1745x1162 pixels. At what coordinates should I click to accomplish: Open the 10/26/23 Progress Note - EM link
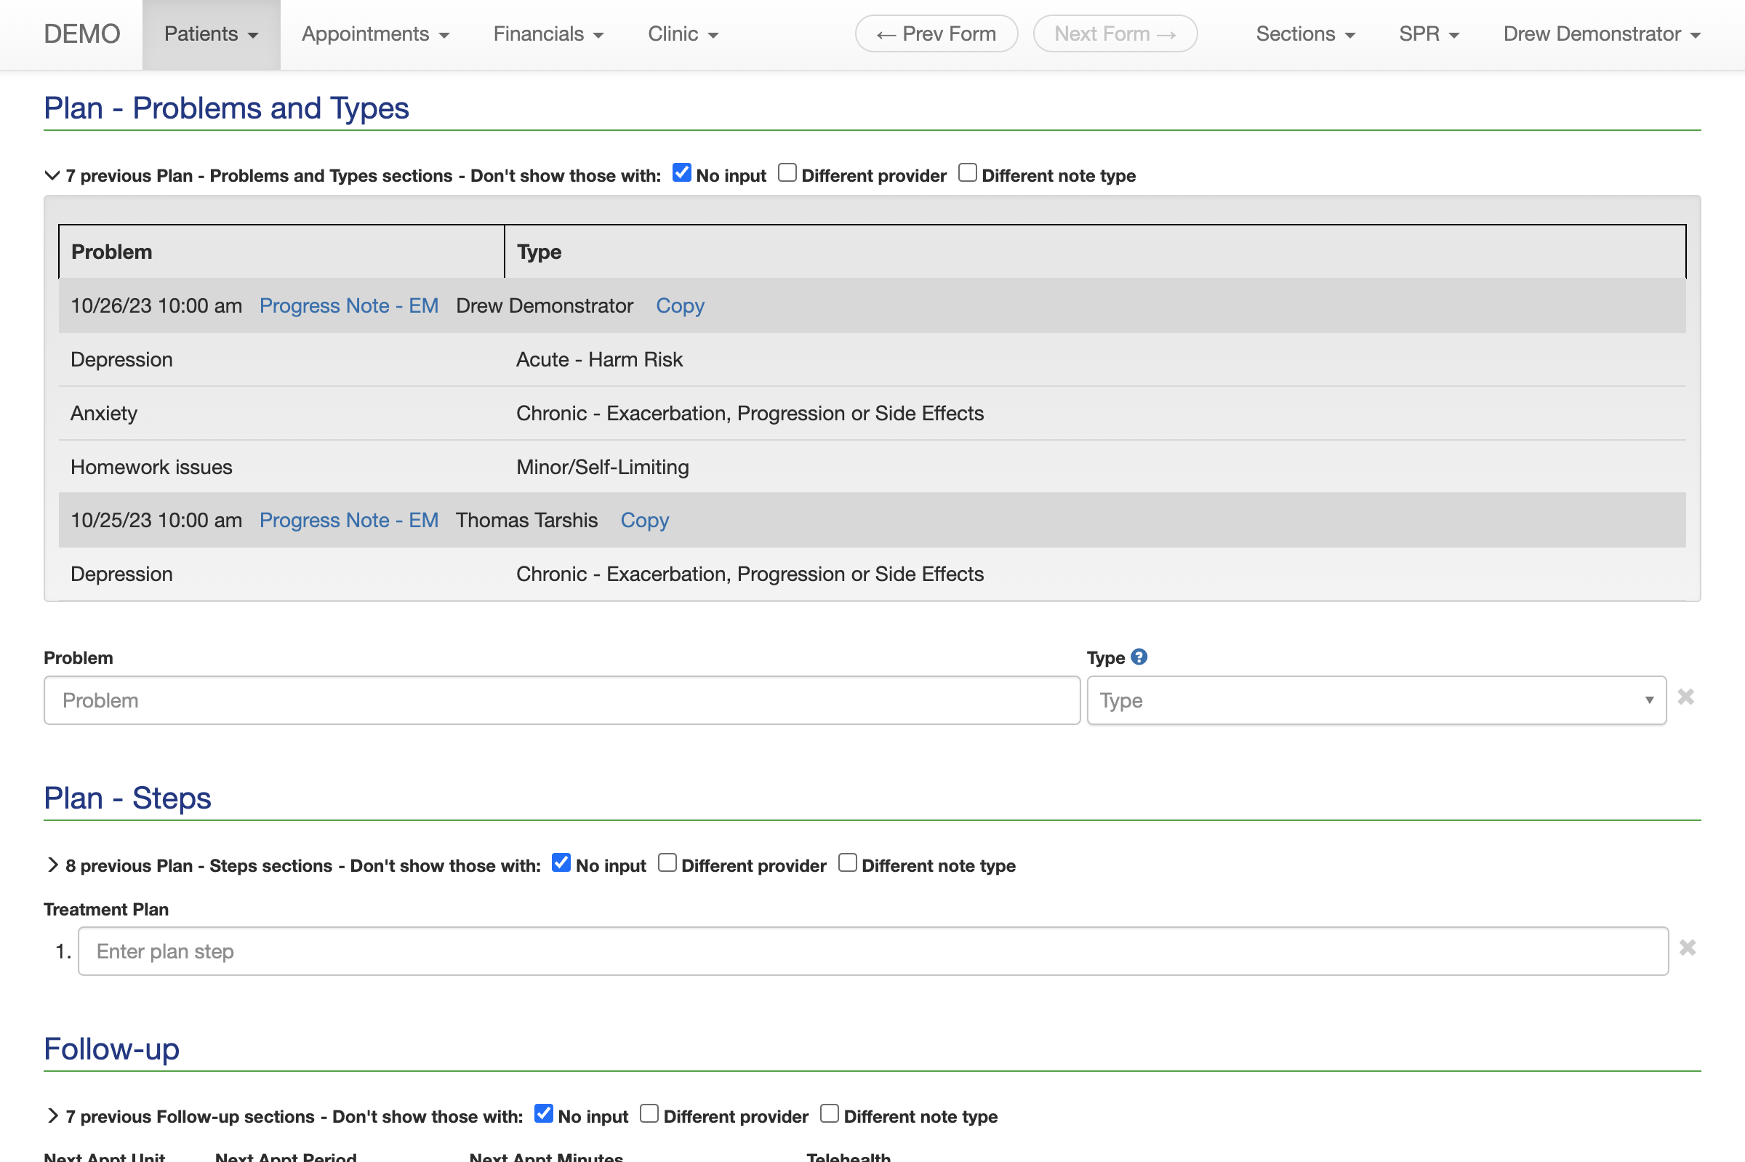pos(348,305)
